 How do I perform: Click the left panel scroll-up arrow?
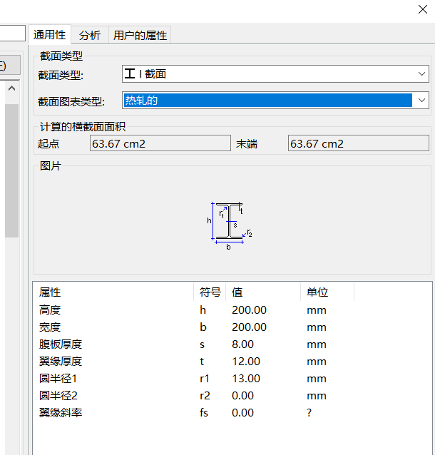[x=11, y=88]
